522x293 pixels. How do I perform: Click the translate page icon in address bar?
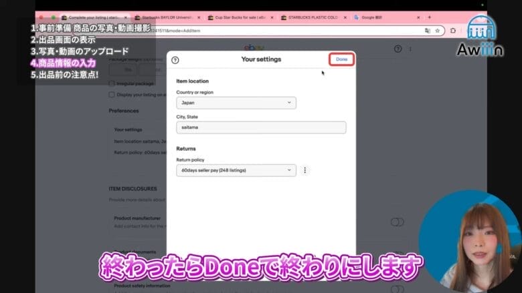[x=428, y=31]
